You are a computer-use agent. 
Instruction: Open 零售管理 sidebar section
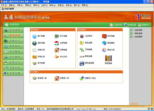coord(13,46)
